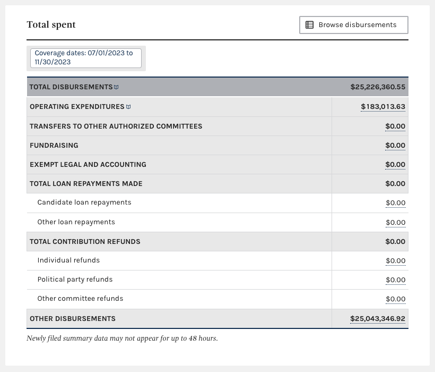435x372 pixels.
Task: Open the $0.00 amount for Other loan repayments
Action: coord(396,223)
